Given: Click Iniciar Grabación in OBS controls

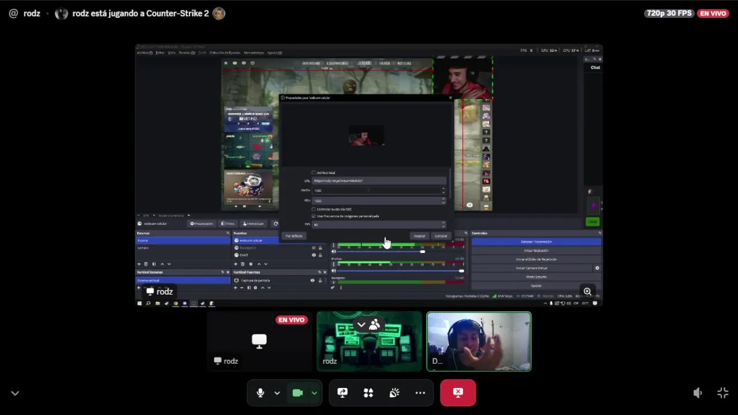Looking at the screenshot, I should point(536,251).
